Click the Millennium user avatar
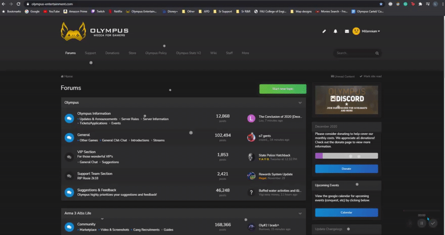Viewport: 445px width, 235px height. pos(356,31)
